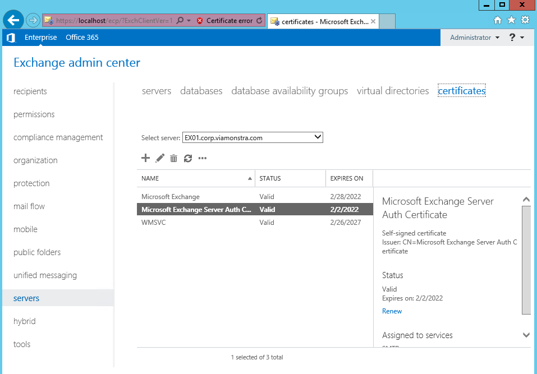Open the Administrator account dropdown
Image resolution: width=537 pixels, height=374 pixels.
coord(475,38)
